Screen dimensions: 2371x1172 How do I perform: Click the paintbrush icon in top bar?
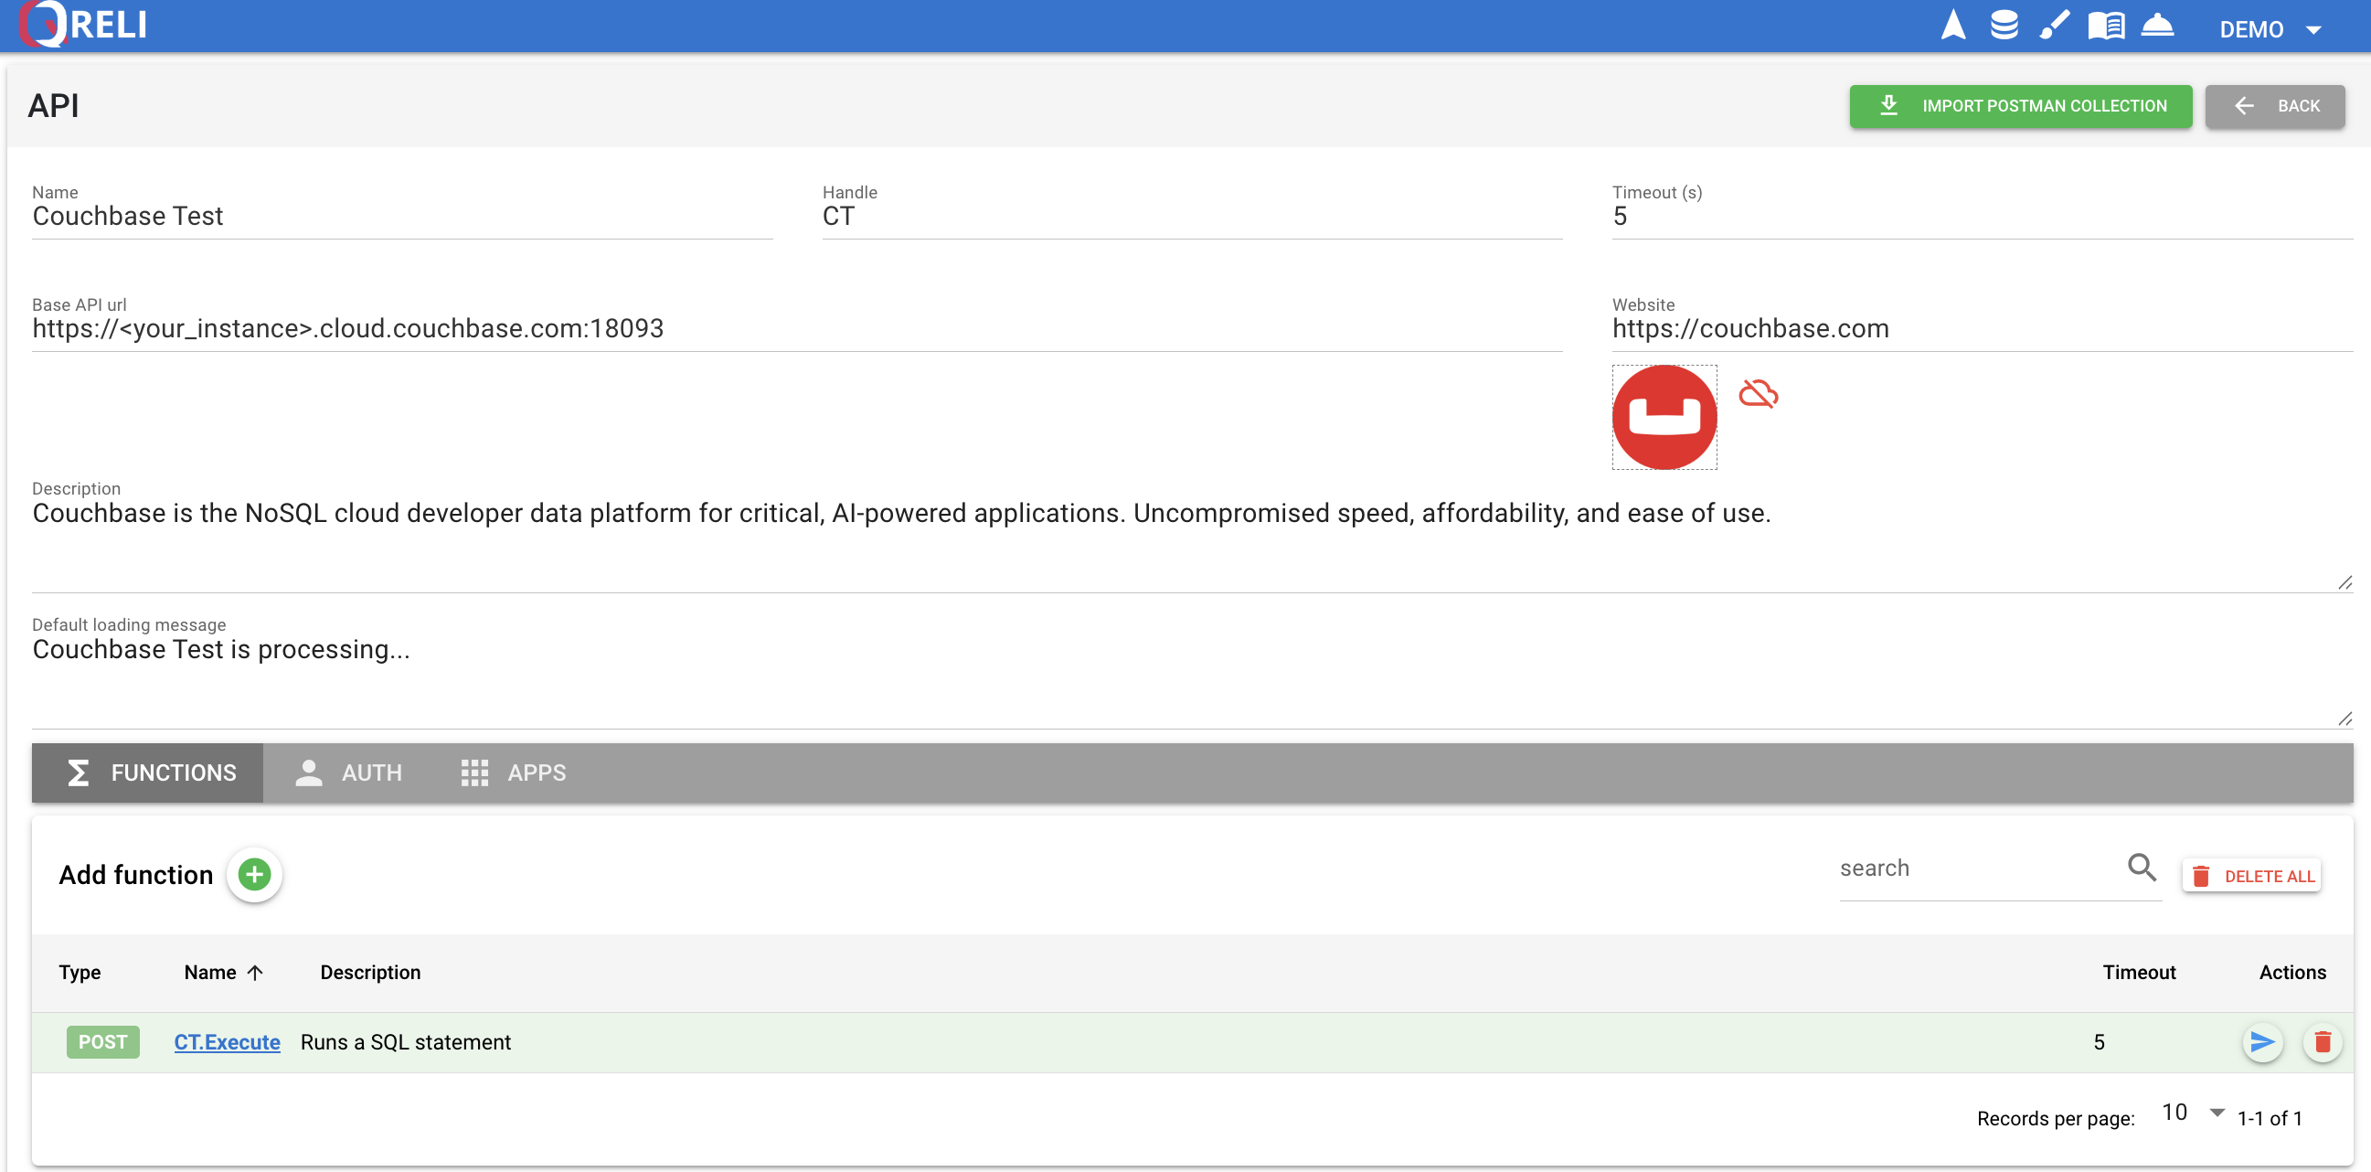(x=2054, y=26)
